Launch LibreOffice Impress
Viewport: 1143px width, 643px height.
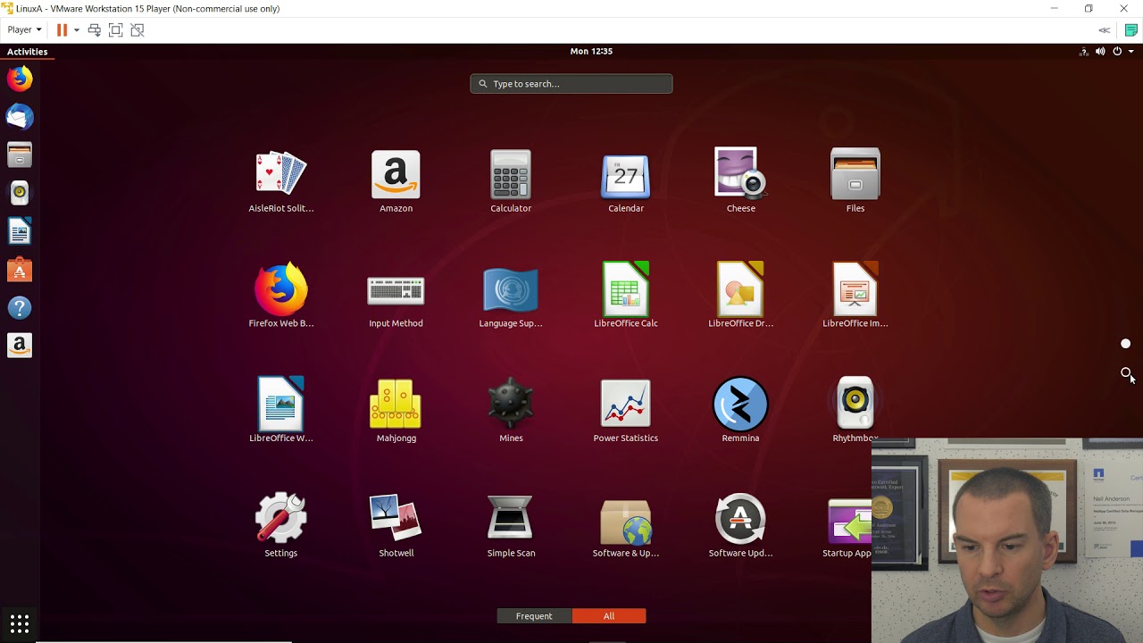[x=855, y=296]
